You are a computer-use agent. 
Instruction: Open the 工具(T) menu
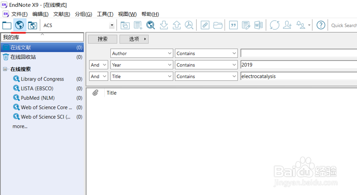(x=105, y=14)
